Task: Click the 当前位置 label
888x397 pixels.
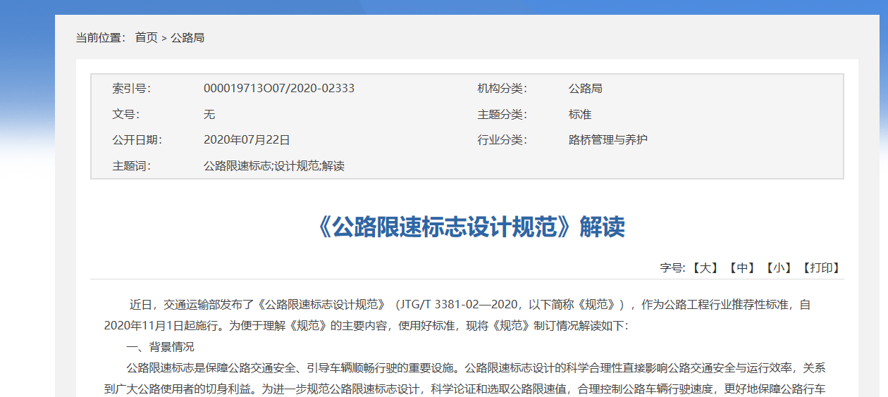Action: pos(101,37)
